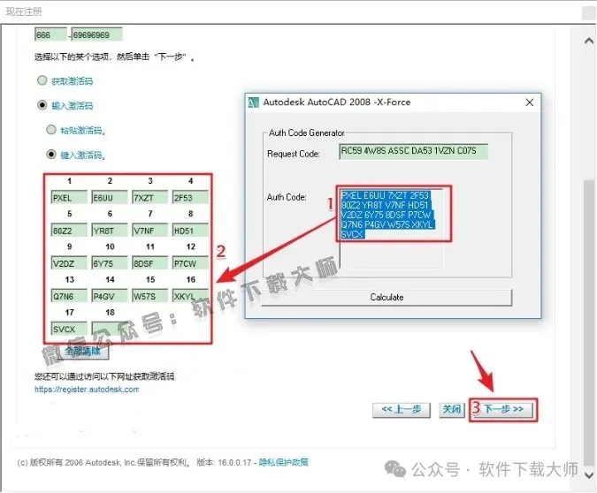Choose the 键入激活码 radio button
597x493 pixels.
coord(51,155)
